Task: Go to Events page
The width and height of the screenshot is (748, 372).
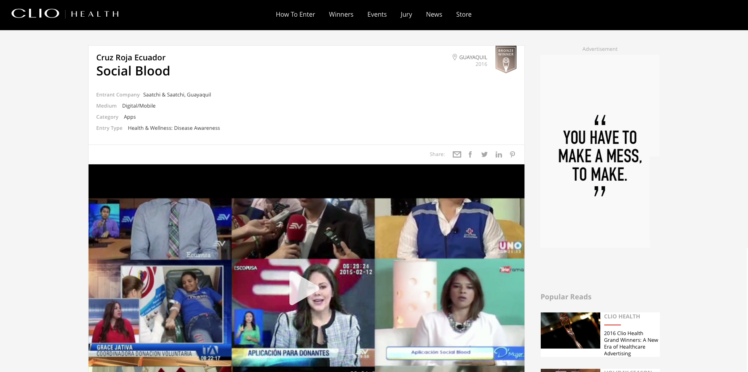Action: 377,14
